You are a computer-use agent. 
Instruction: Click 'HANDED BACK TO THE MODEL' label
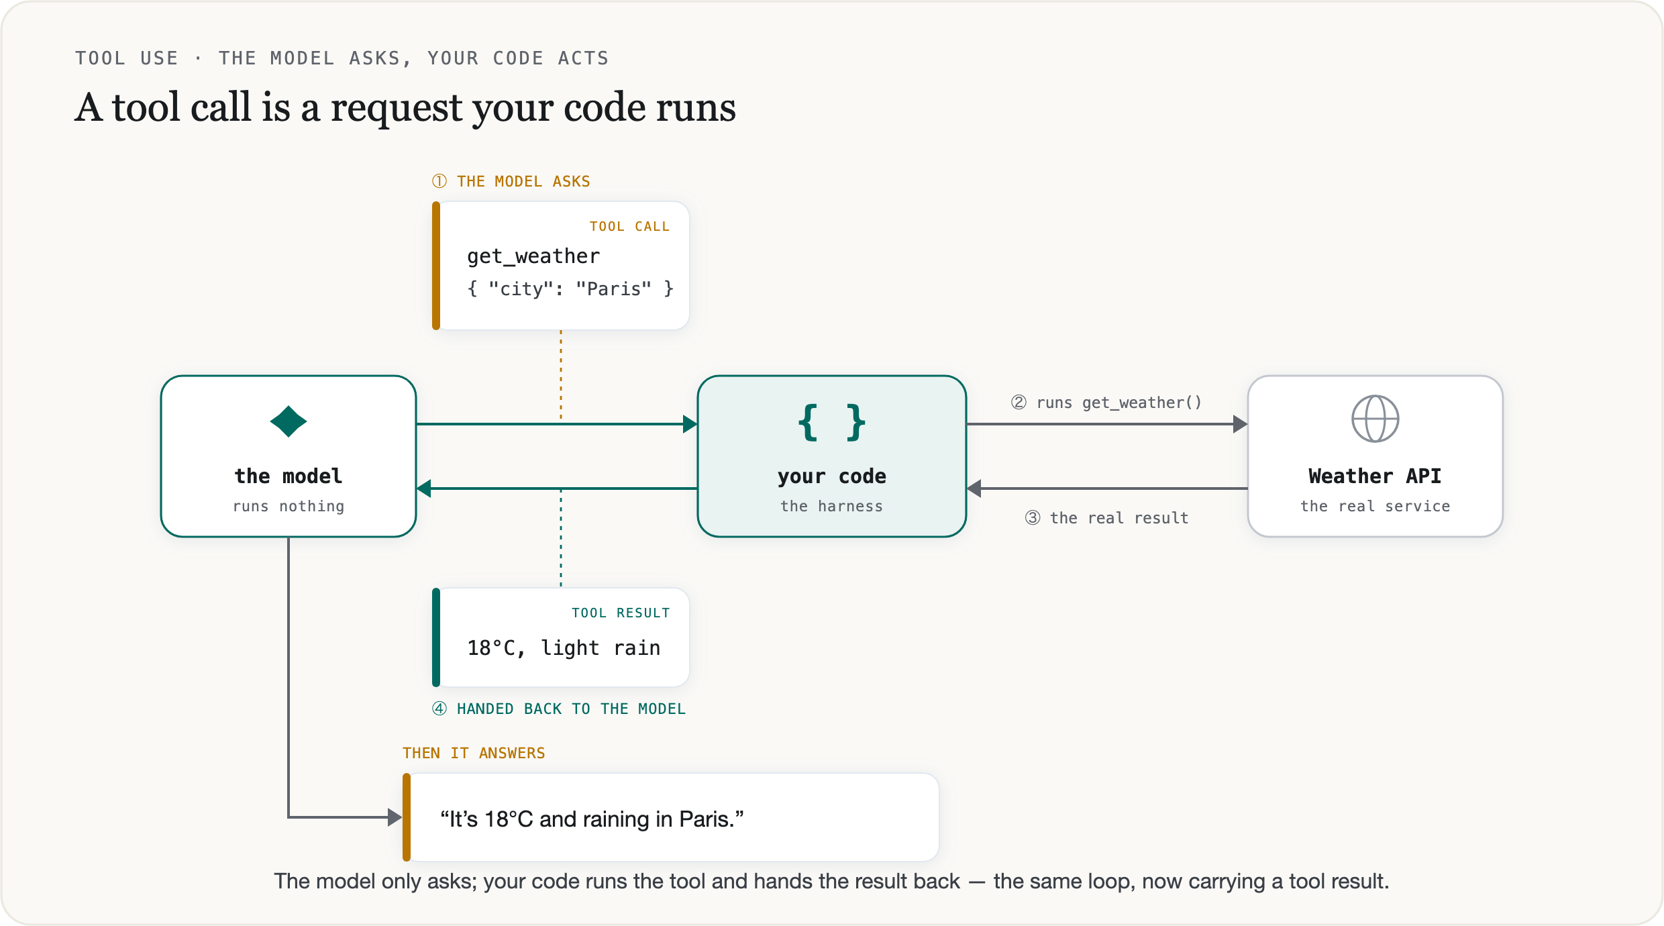pos(559,709)
